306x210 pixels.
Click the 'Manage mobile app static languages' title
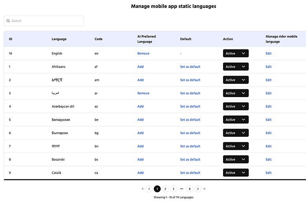click(173, 6)
